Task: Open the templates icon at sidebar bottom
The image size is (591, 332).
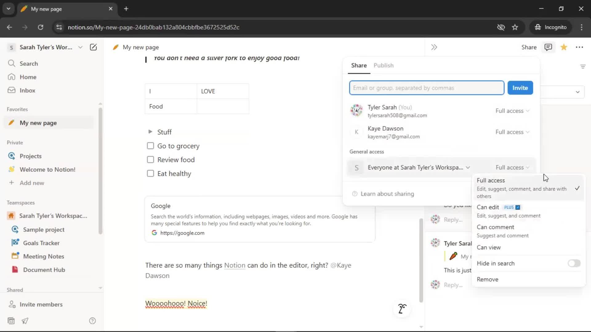Action: 11,321
